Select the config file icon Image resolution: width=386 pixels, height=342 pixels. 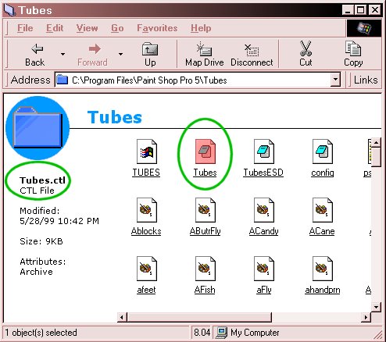pos(323,151)
